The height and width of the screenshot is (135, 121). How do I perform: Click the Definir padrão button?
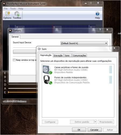tap(82, 122)
